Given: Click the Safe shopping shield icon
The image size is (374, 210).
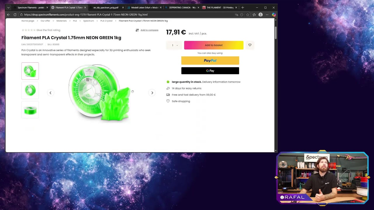Looking at the screenshot, I should click(x=168, y=101).
